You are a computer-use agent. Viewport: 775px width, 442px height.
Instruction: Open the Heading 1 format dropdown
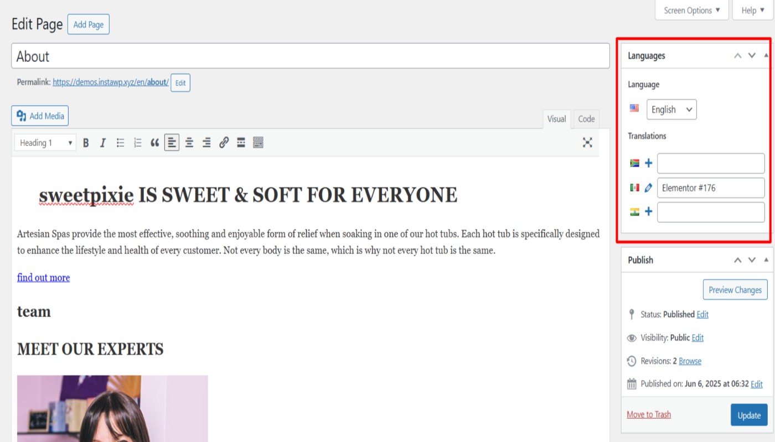[45, 143]
